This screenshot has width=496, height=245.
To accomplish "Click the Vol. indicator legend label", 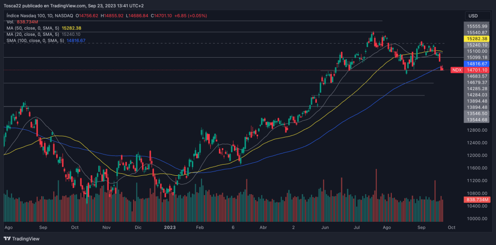I will [x=10, y=22].
